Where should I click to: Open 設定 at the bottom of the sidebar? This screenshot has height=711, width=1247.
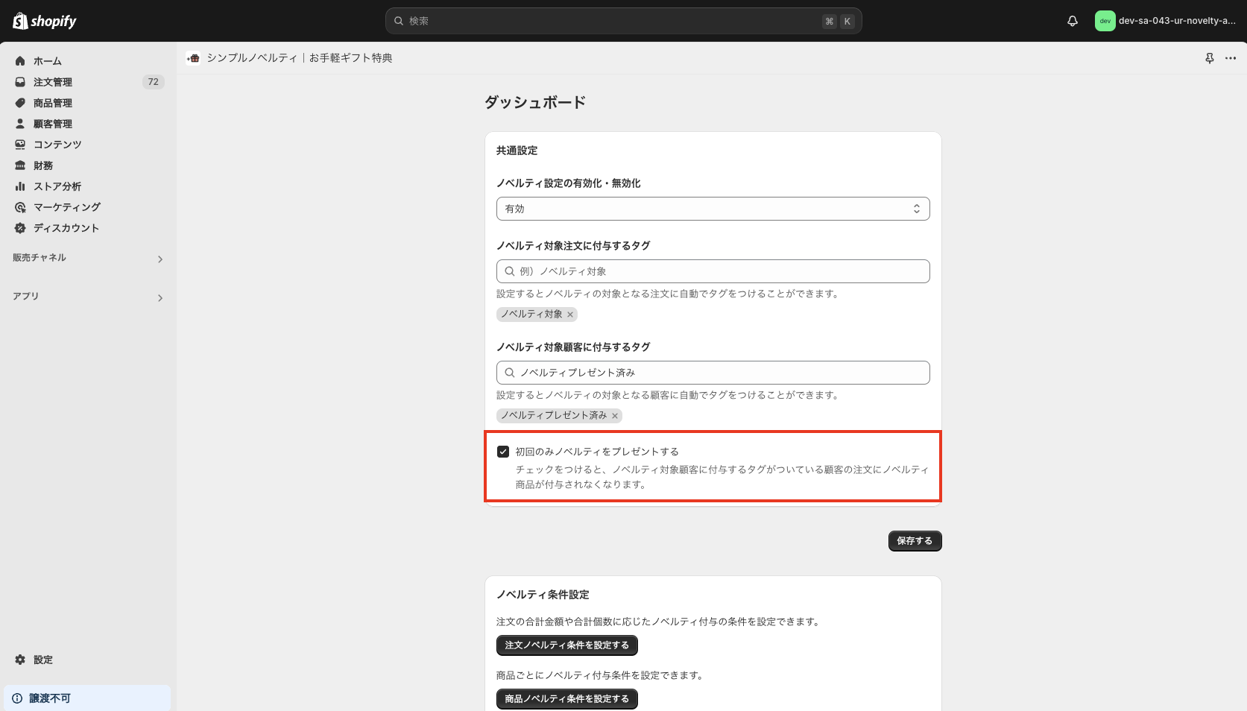[x=42, y=660]
